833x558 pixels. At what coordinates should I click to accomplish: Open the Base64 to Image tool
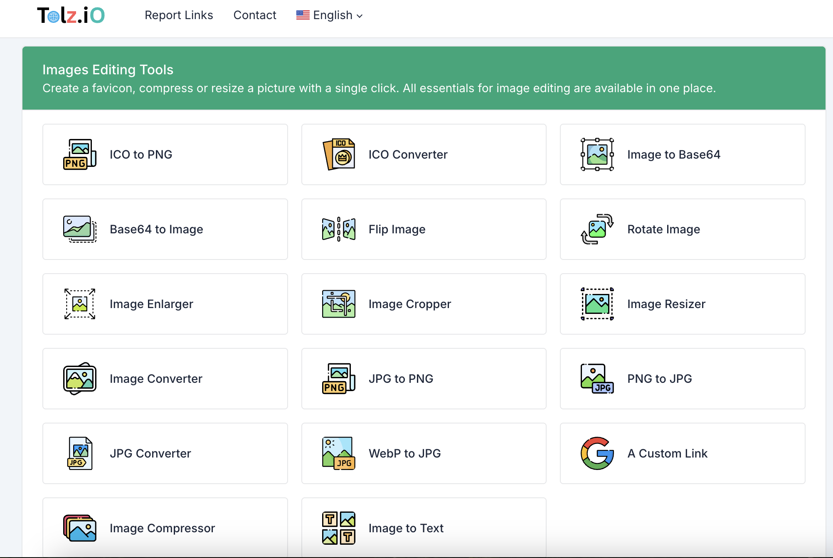[x=165, y=229]
